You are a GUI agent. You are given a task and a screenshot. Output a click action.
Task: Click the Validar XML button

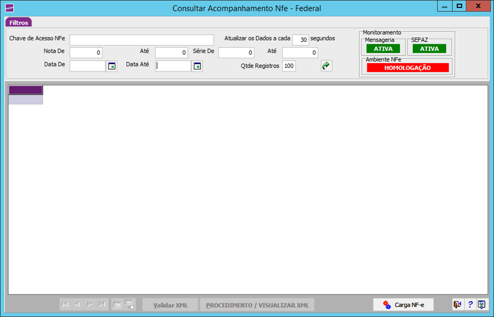(170, 305)
